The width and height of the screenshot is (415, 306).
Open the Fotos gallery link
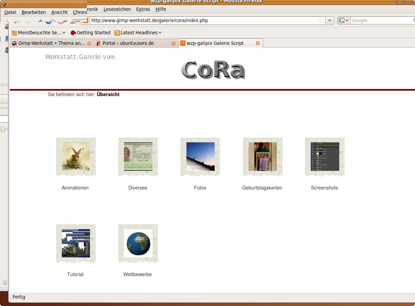pos(200,188)
